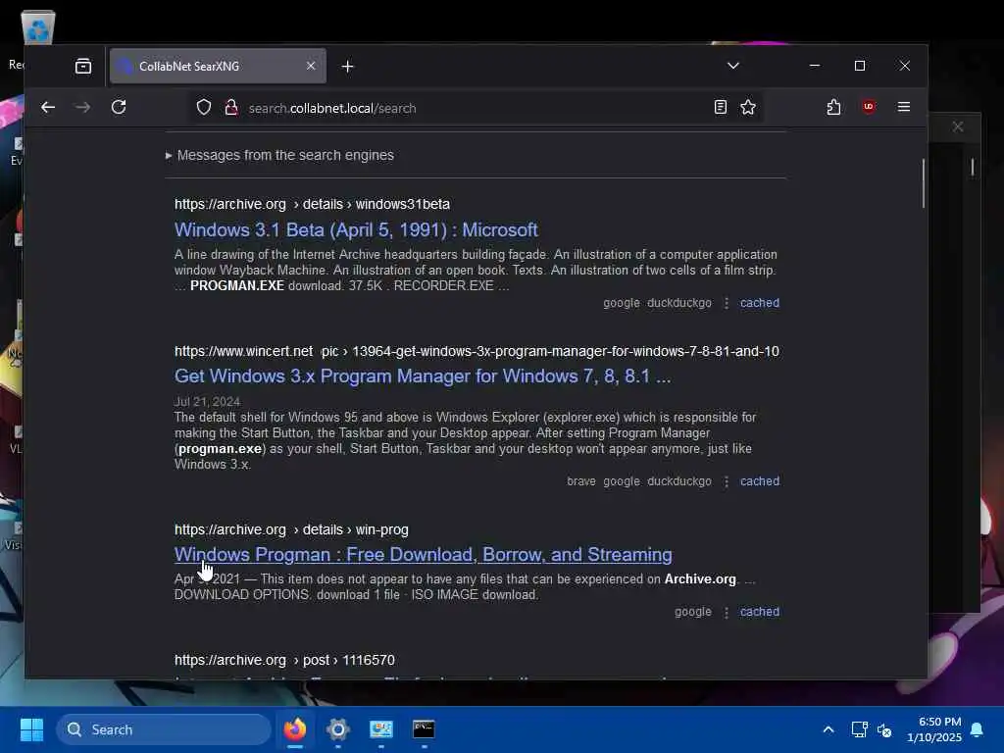
Task: Click the tracking protection shield icon
Action: [x=204, y=108]
